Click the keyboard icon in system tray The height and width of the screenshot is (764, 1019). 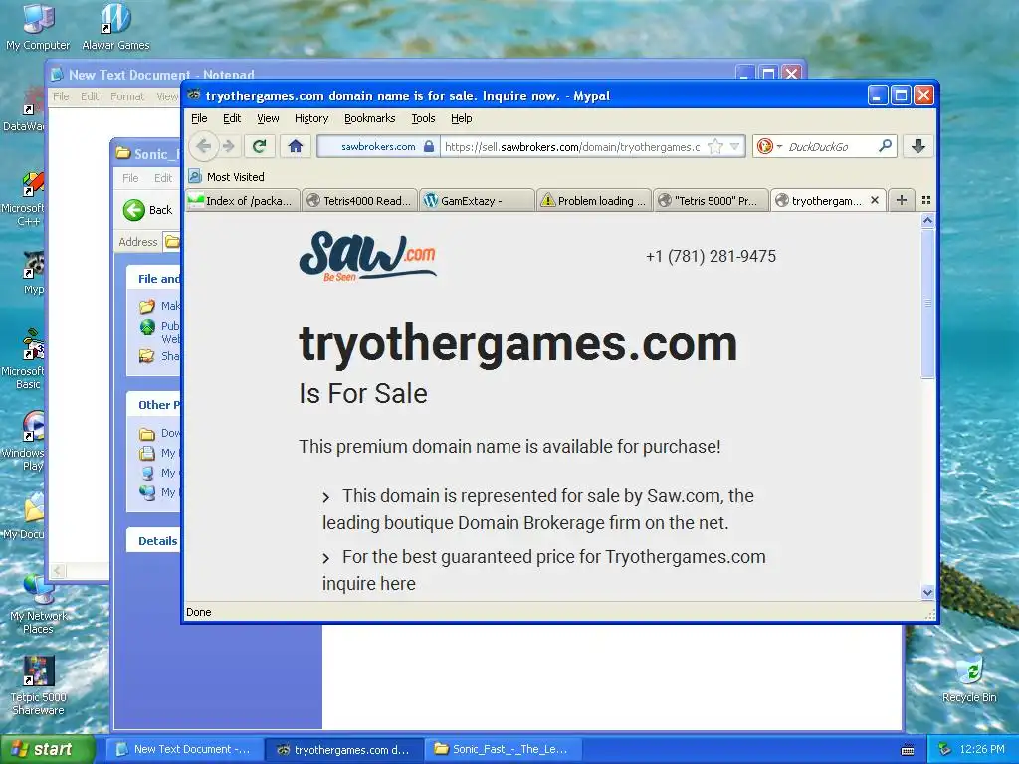point(908,750)
